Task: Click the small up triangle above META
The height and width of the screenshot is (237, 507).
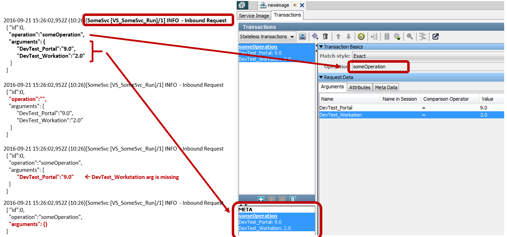Action: point(241,205)
